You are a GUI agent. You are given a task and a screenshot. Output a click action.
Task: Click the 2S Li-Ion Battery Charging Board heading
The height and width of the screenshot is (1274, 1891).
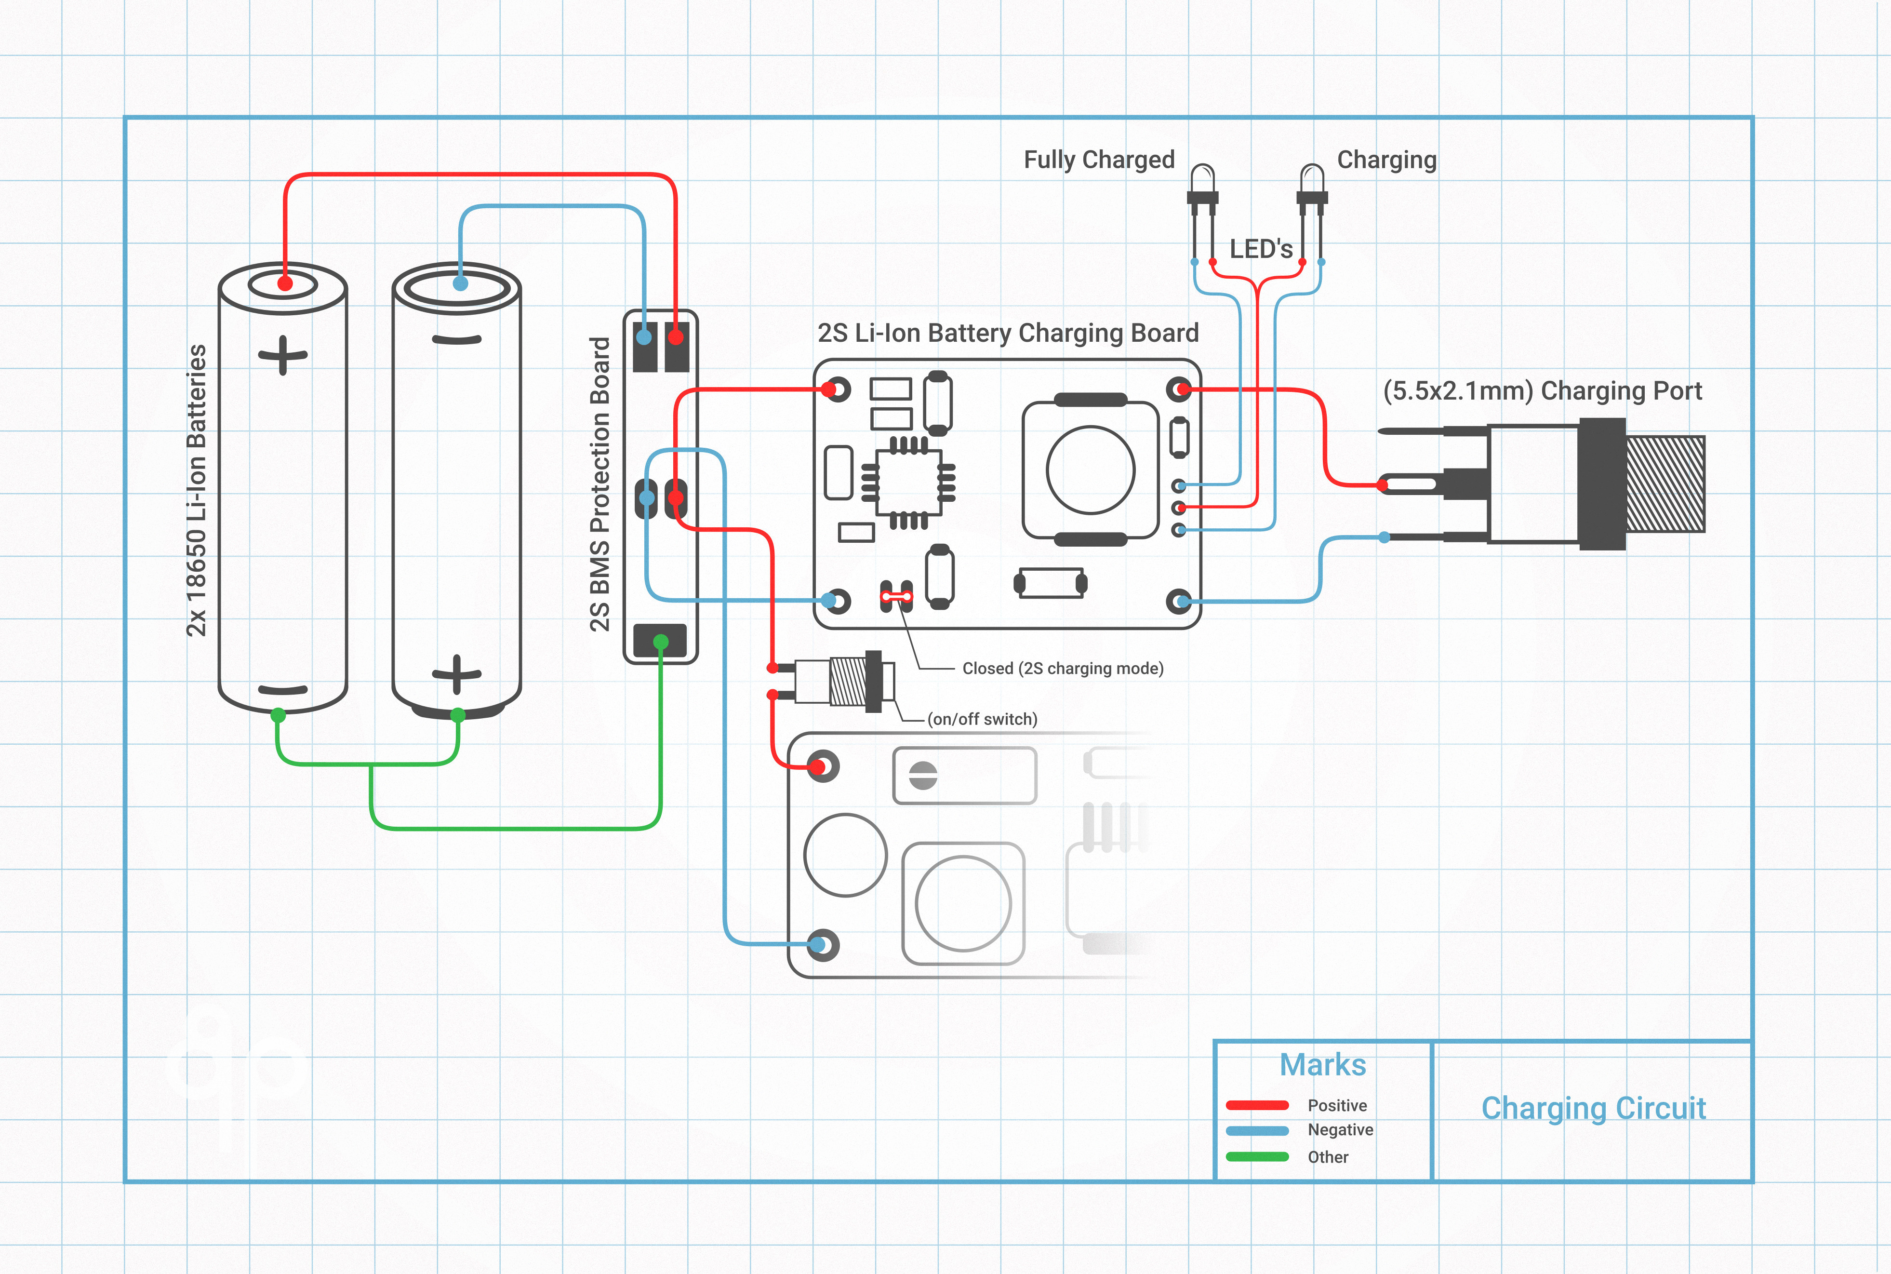[x=1007, y=332]
